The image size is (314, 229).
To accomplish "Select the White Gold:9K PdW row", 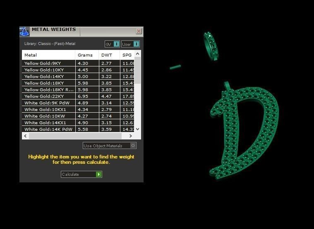I will 78,103.
